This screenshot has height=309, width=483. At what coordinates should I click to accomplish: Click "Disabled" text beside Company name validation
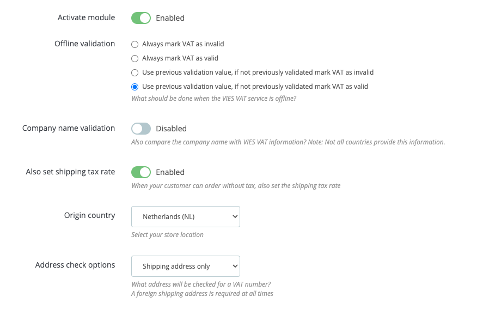(171, 129)
